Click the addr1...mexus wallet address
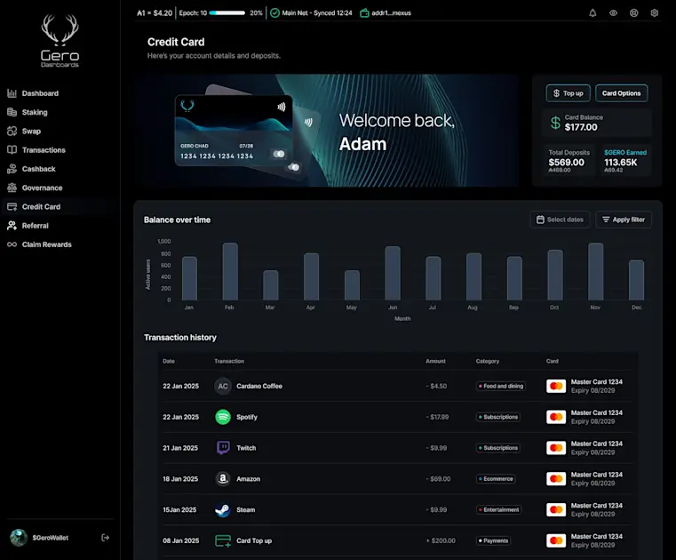This screenshot has width=676, height=560. coord(391,13)
